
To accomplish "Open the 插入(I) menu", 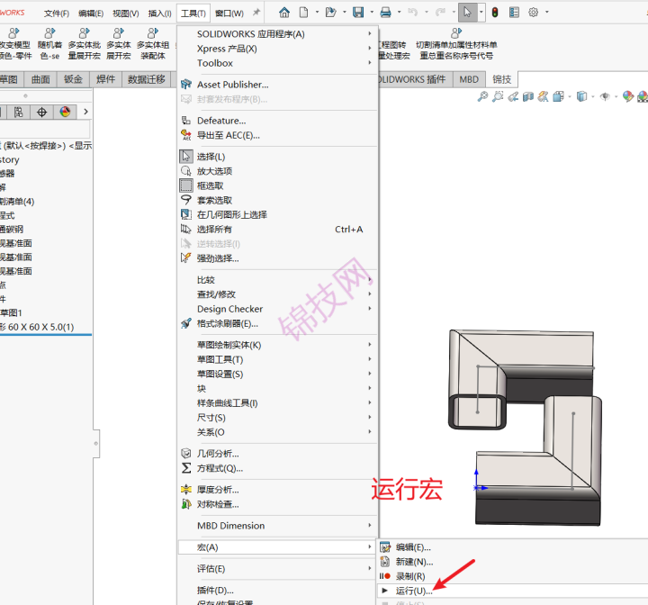I will tap(159, 14).
